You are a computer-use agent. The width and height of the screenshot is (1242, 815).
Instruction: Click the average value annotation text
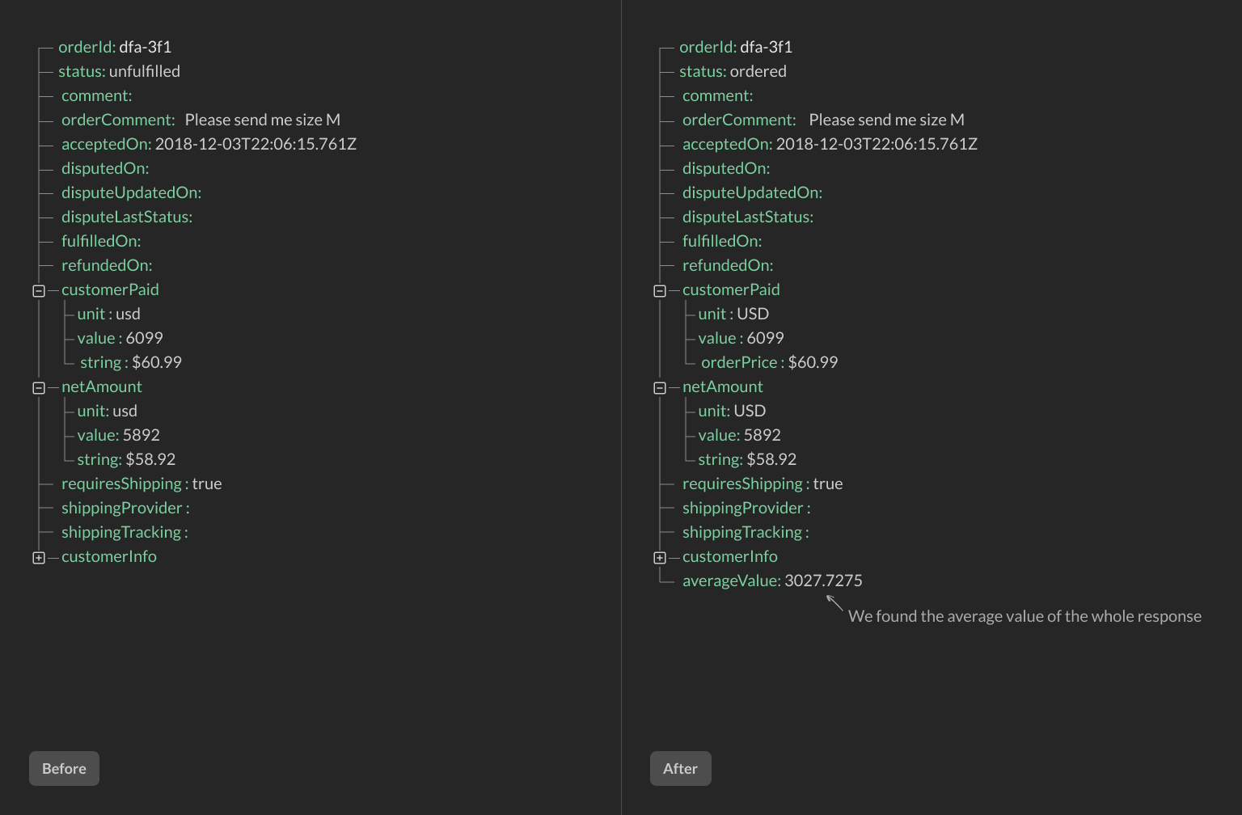(x=1024, y=616)
